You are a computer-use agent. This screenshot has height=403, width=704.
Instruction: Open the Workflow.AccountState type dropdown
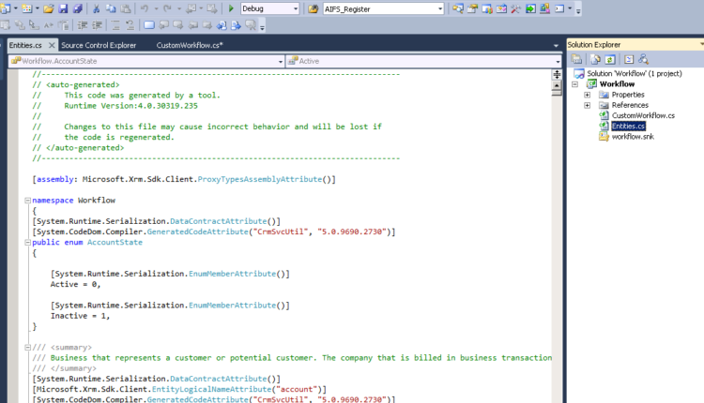(x=278, y=61)
